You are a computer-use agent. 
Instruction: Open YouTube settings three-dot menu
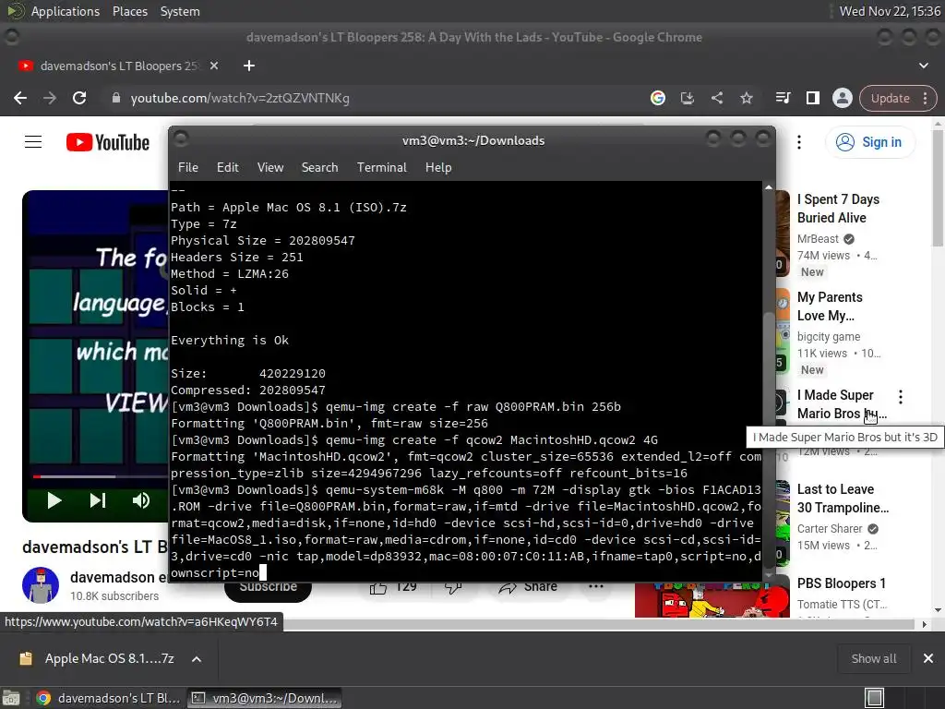[x=799, y=142]
